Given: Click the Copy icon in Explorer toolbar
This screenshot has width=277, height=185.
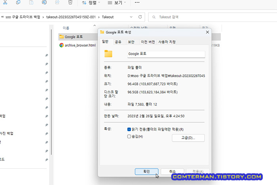Looking at the screenshot, I should click(18, 2).
